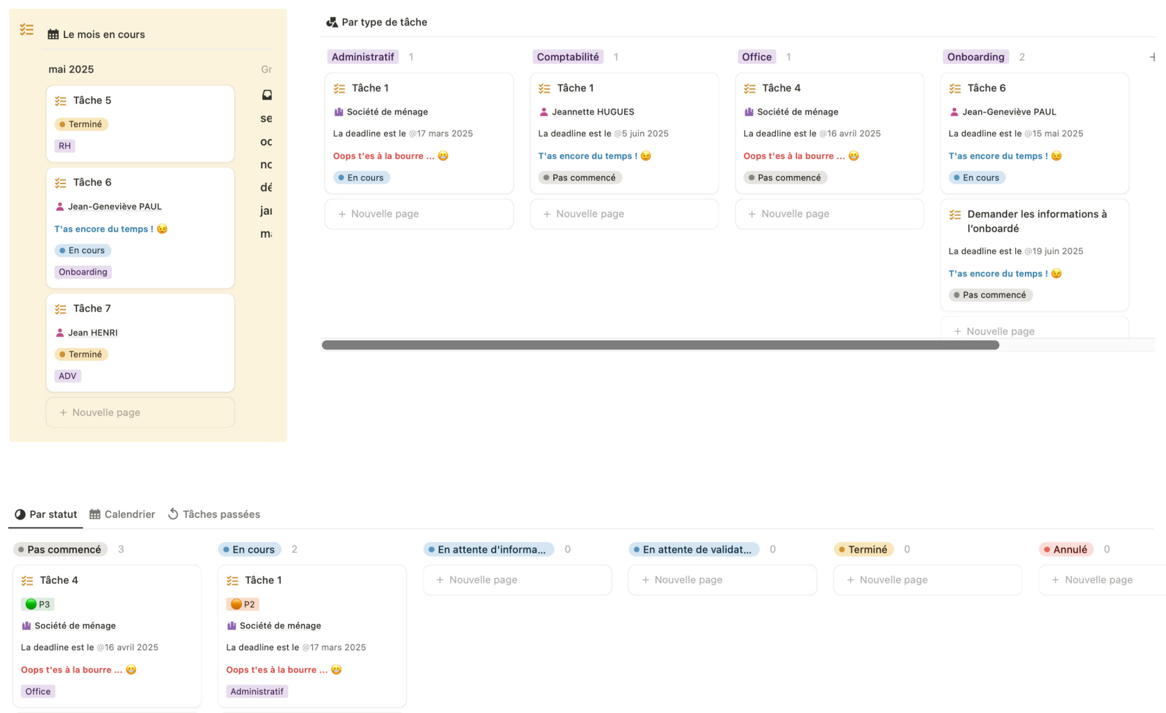Switch to the "Calendrier" tab
This screenshot has height=713, width=1166.
pos(130,514)
